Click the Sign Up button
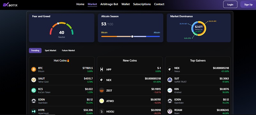Viewport: 256px width, 115px height. click(x=248, y=4)
